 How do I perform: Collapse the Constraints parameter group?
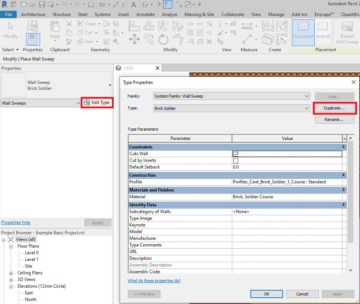click(x=344, y=147)
